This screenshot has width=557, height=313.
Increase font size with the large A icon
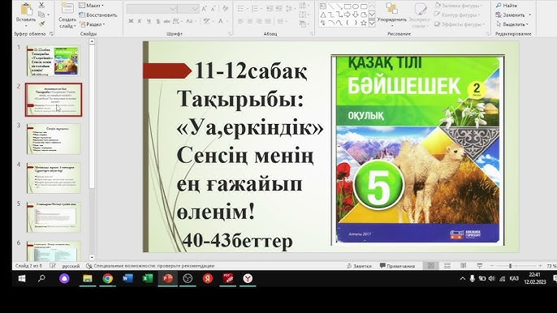[x=205, y=9]
